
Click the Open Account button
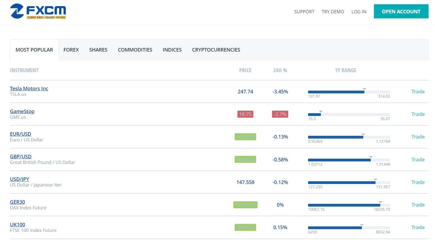[x=401, y=11]
